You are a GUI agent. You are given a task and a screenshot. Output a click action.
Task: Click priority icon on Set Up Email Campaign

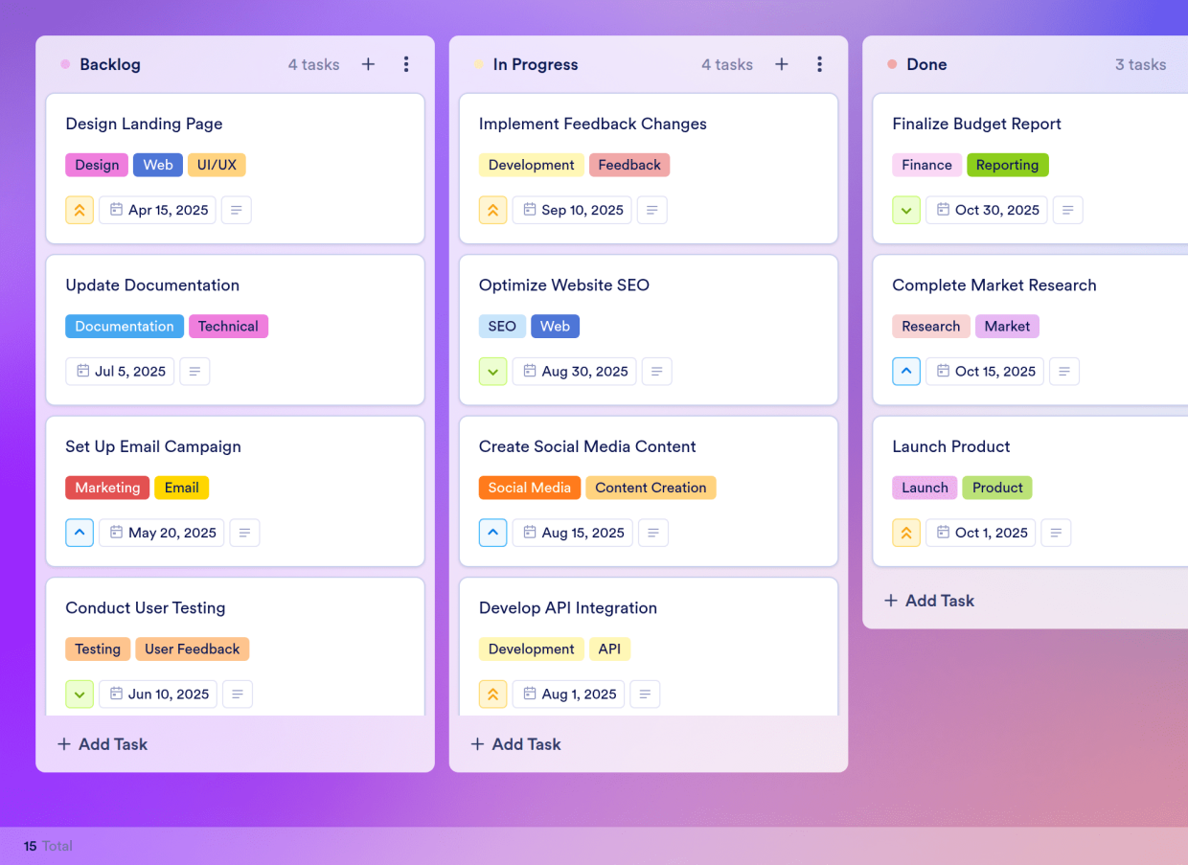pyautogui.click(x=80, y=533)
